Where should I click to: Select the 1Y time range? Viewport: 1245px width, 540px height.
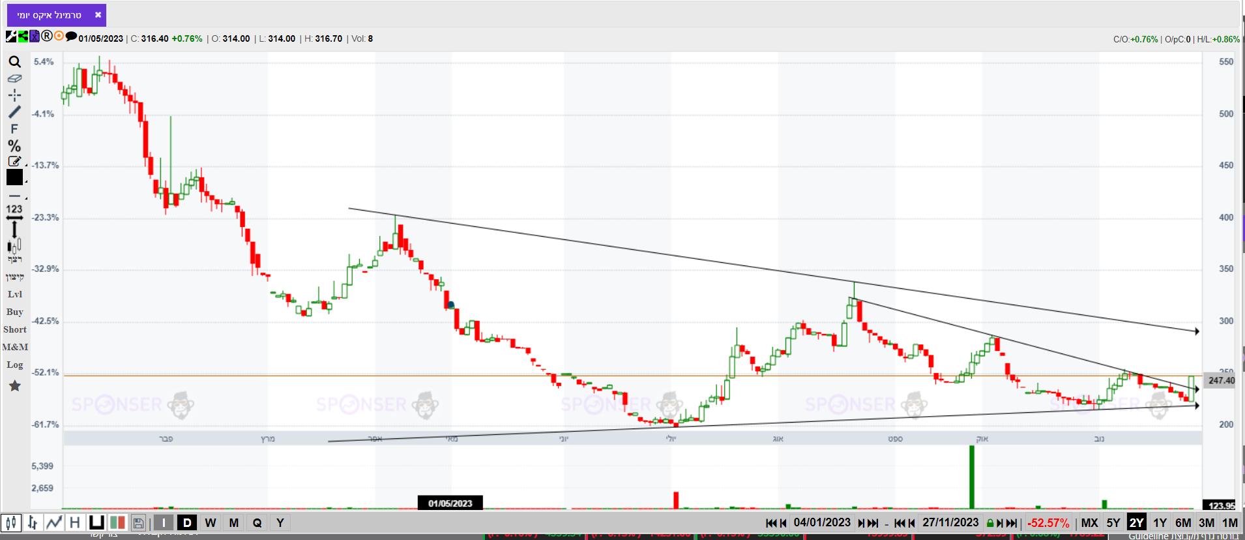[x=1160, y=522]
